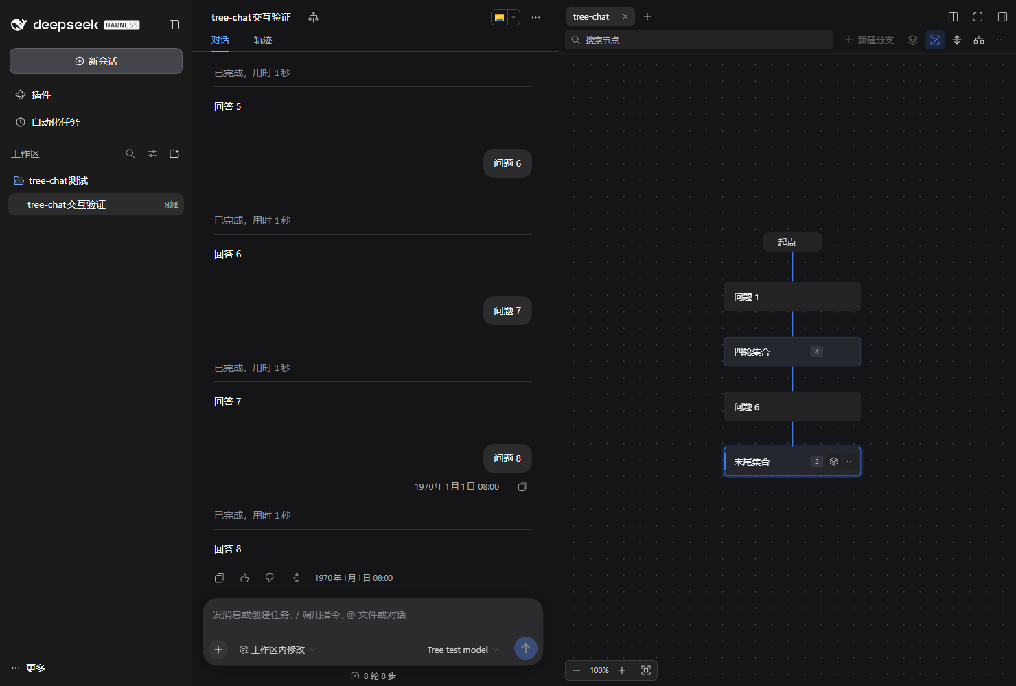
Task: Toggle the focus-follow selection mode button
Action: click(935, 40)
